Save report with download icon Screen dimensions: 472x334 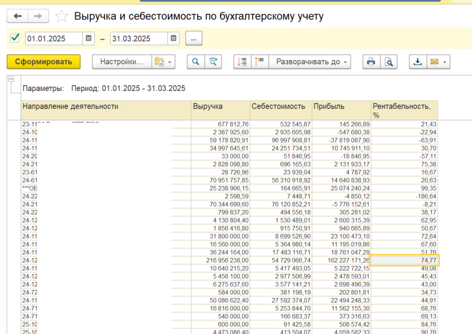(418, 62)
